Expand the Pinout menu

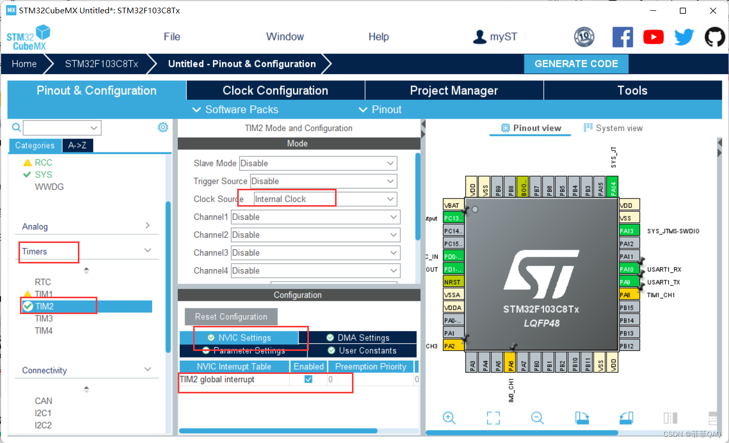click(380, 109)
